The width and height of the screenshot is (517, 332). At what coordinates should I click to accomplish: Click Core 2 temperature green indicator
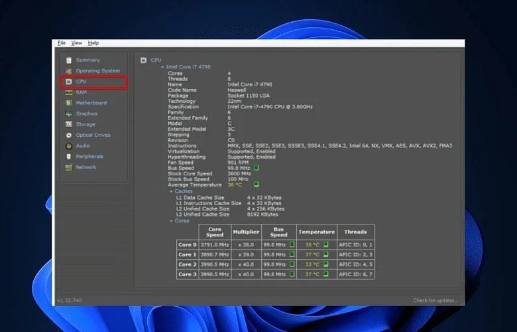click(x=325, y=264)
